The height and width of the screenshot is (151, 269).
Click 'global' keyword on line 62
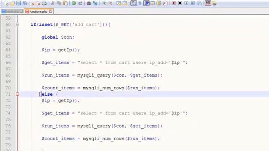click(50, 37)
